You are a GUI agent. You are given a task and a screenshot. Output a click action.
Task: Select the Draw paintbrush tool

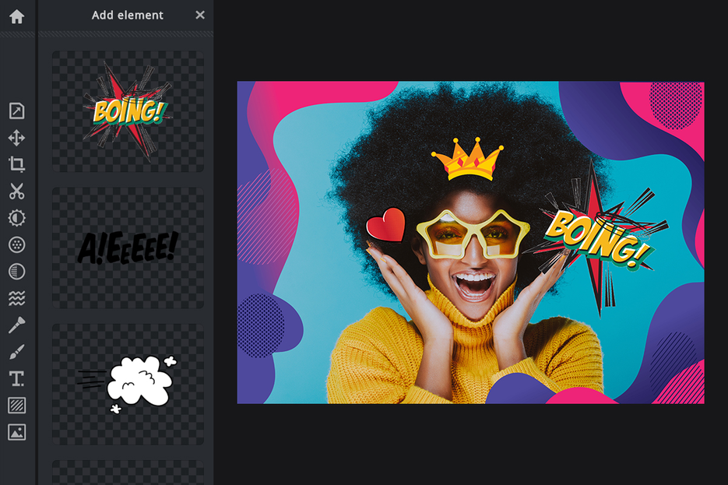17,350
